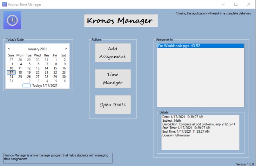Click the Kronos Manager title banner

pyautogui.click(x=121, y=21)
